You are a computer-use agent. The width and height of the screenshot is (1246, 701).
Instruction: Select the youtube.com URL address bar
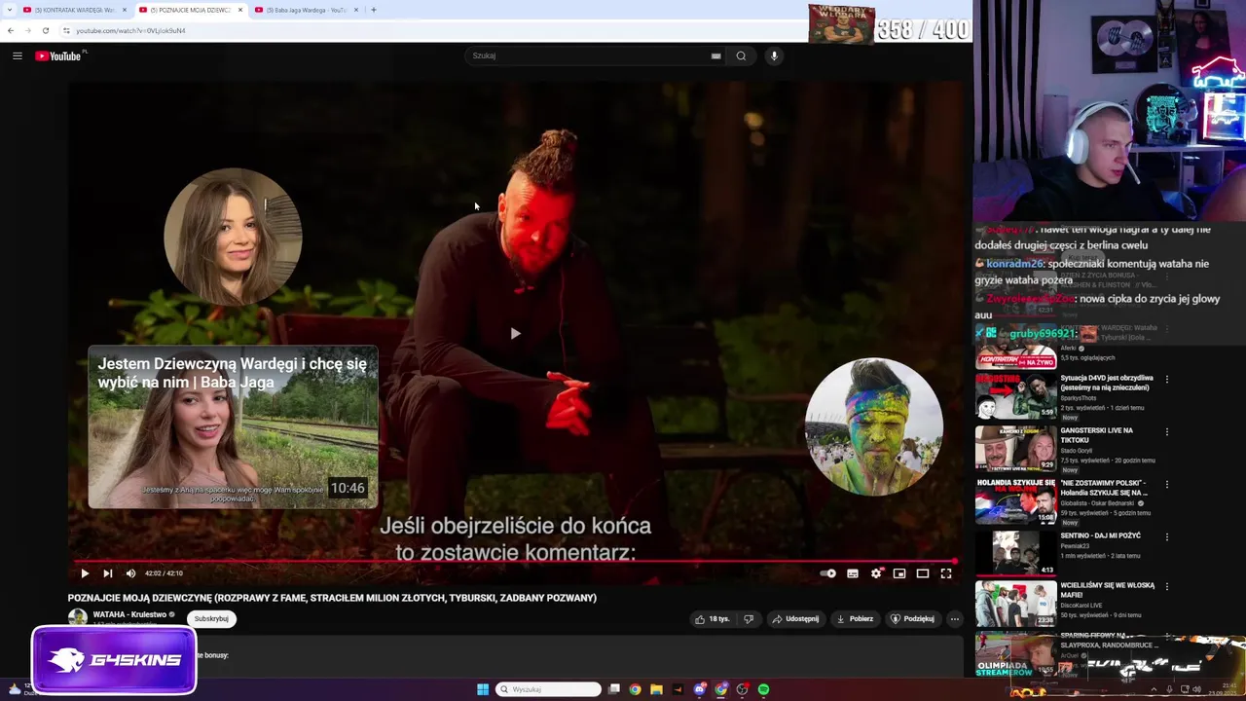click(x=130, y=30)
